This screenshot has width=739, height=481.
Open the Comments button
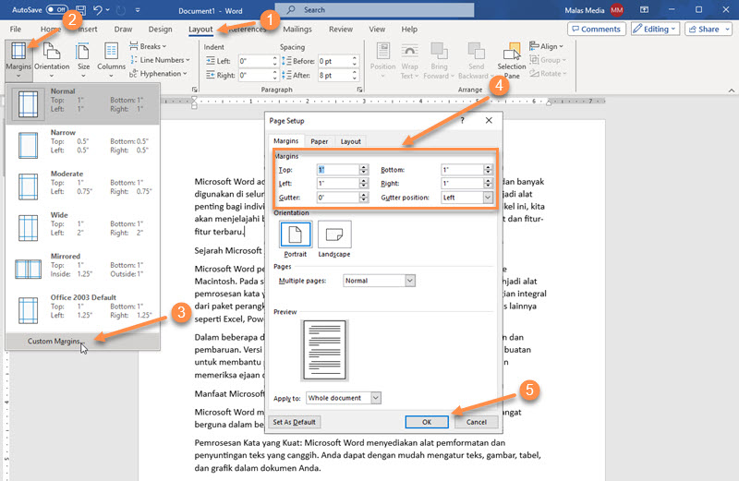tap(596, 29)
